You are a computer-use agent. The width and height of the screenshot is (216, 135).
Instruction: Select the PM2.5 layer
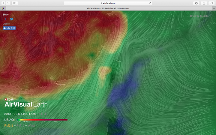click(9, 125)
